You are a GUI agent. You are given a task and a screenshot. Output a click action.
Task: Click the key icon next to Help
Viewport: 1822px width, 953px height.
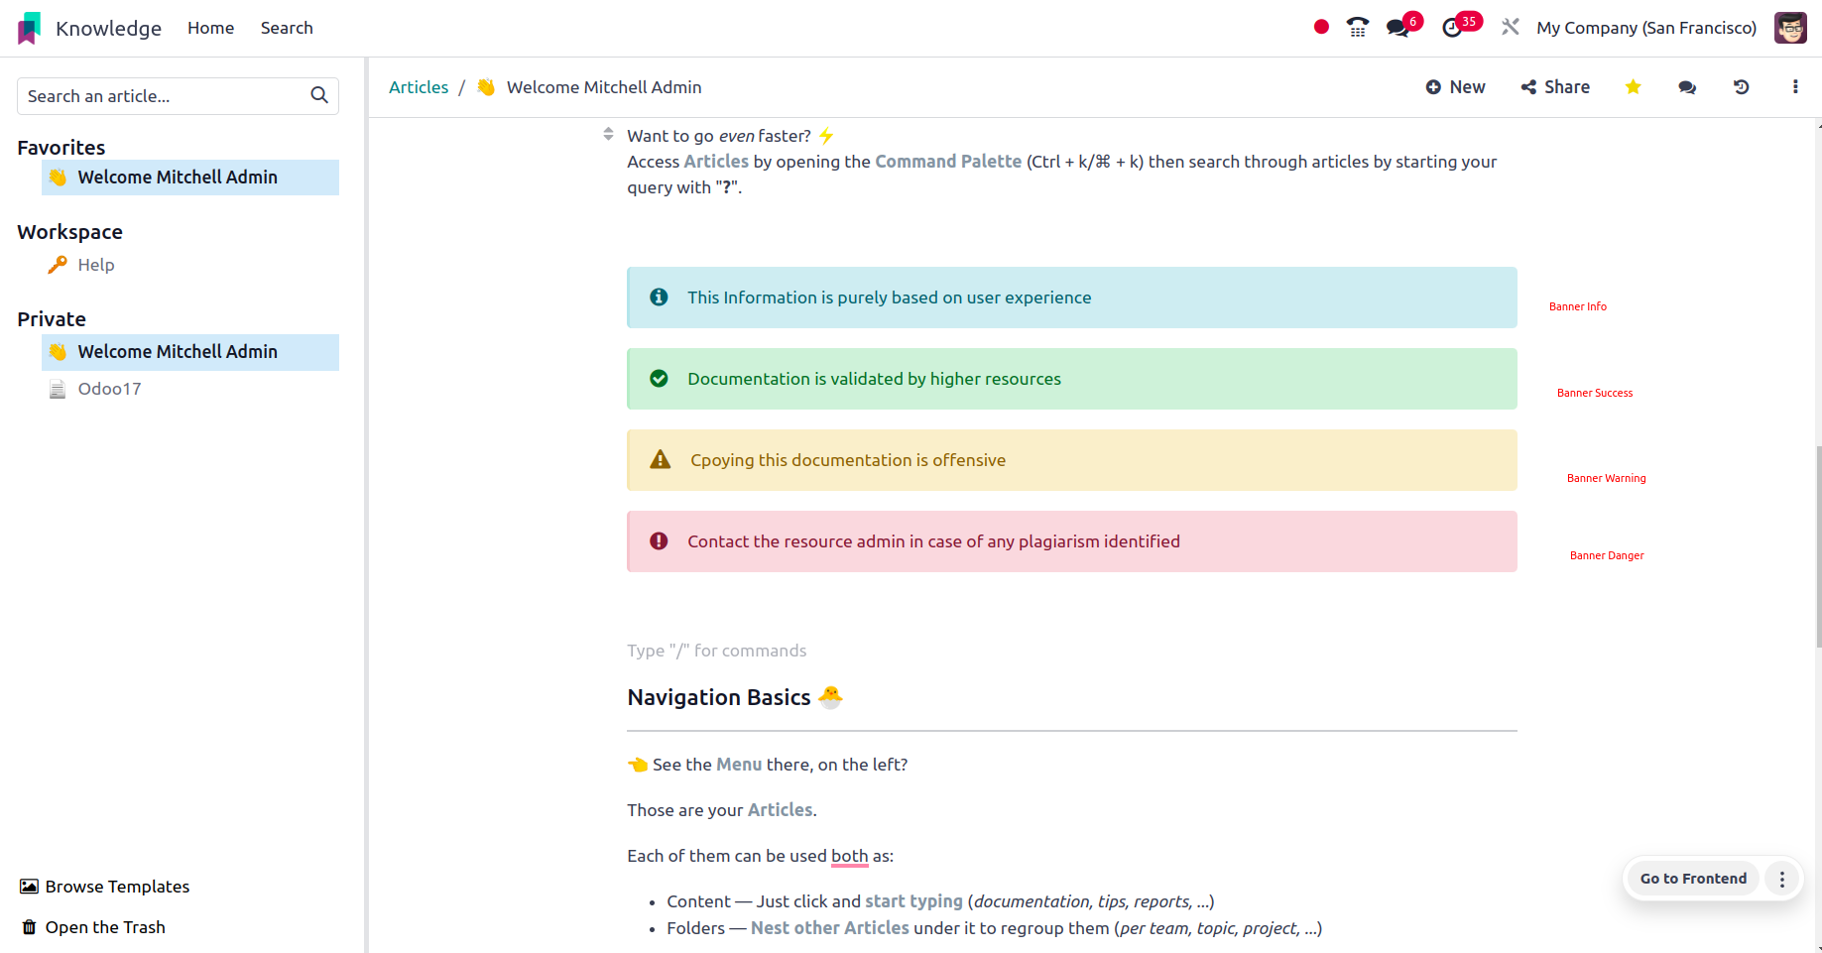[58, 265]
